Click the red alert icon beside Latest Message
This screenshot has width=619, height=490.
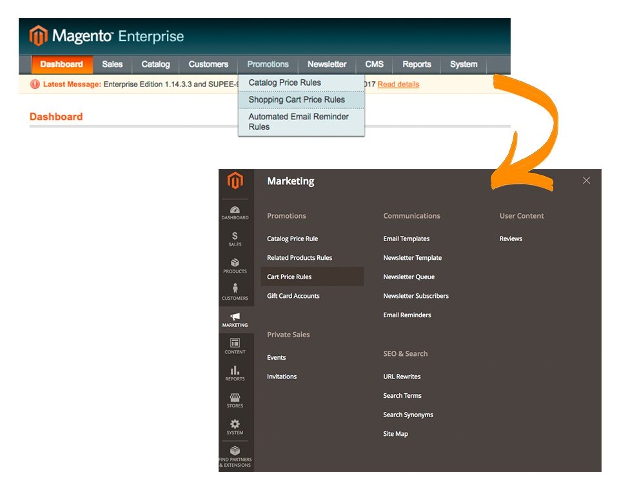coord(35,84)
